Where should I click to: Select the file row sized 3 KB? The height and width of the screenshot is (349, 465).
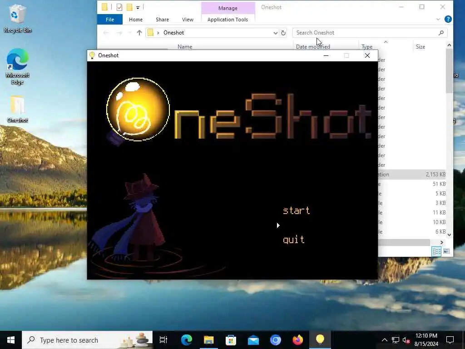pos(412,203)
